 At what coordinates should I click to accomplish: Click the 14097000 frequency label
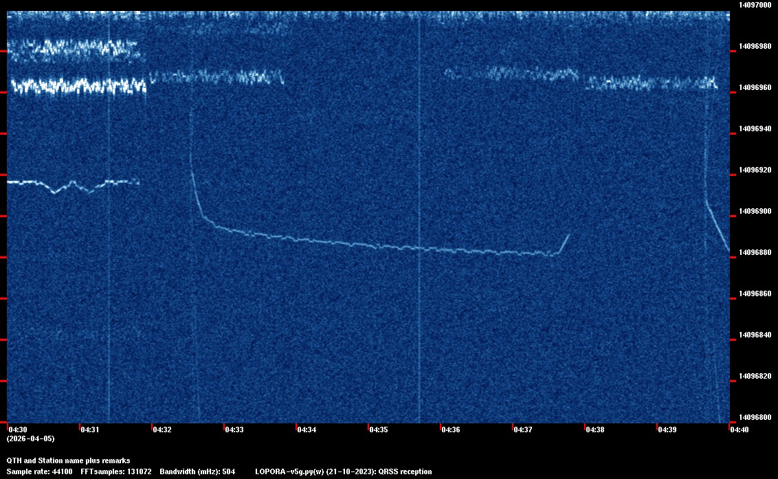pos(755,5)
